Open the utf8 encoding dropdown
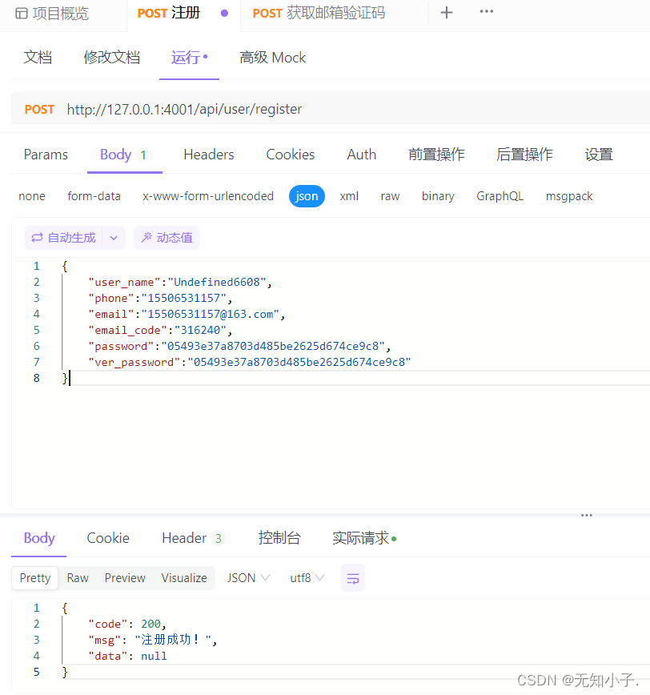The width and height of the screenshot is (650, 695). click(307, 577)
